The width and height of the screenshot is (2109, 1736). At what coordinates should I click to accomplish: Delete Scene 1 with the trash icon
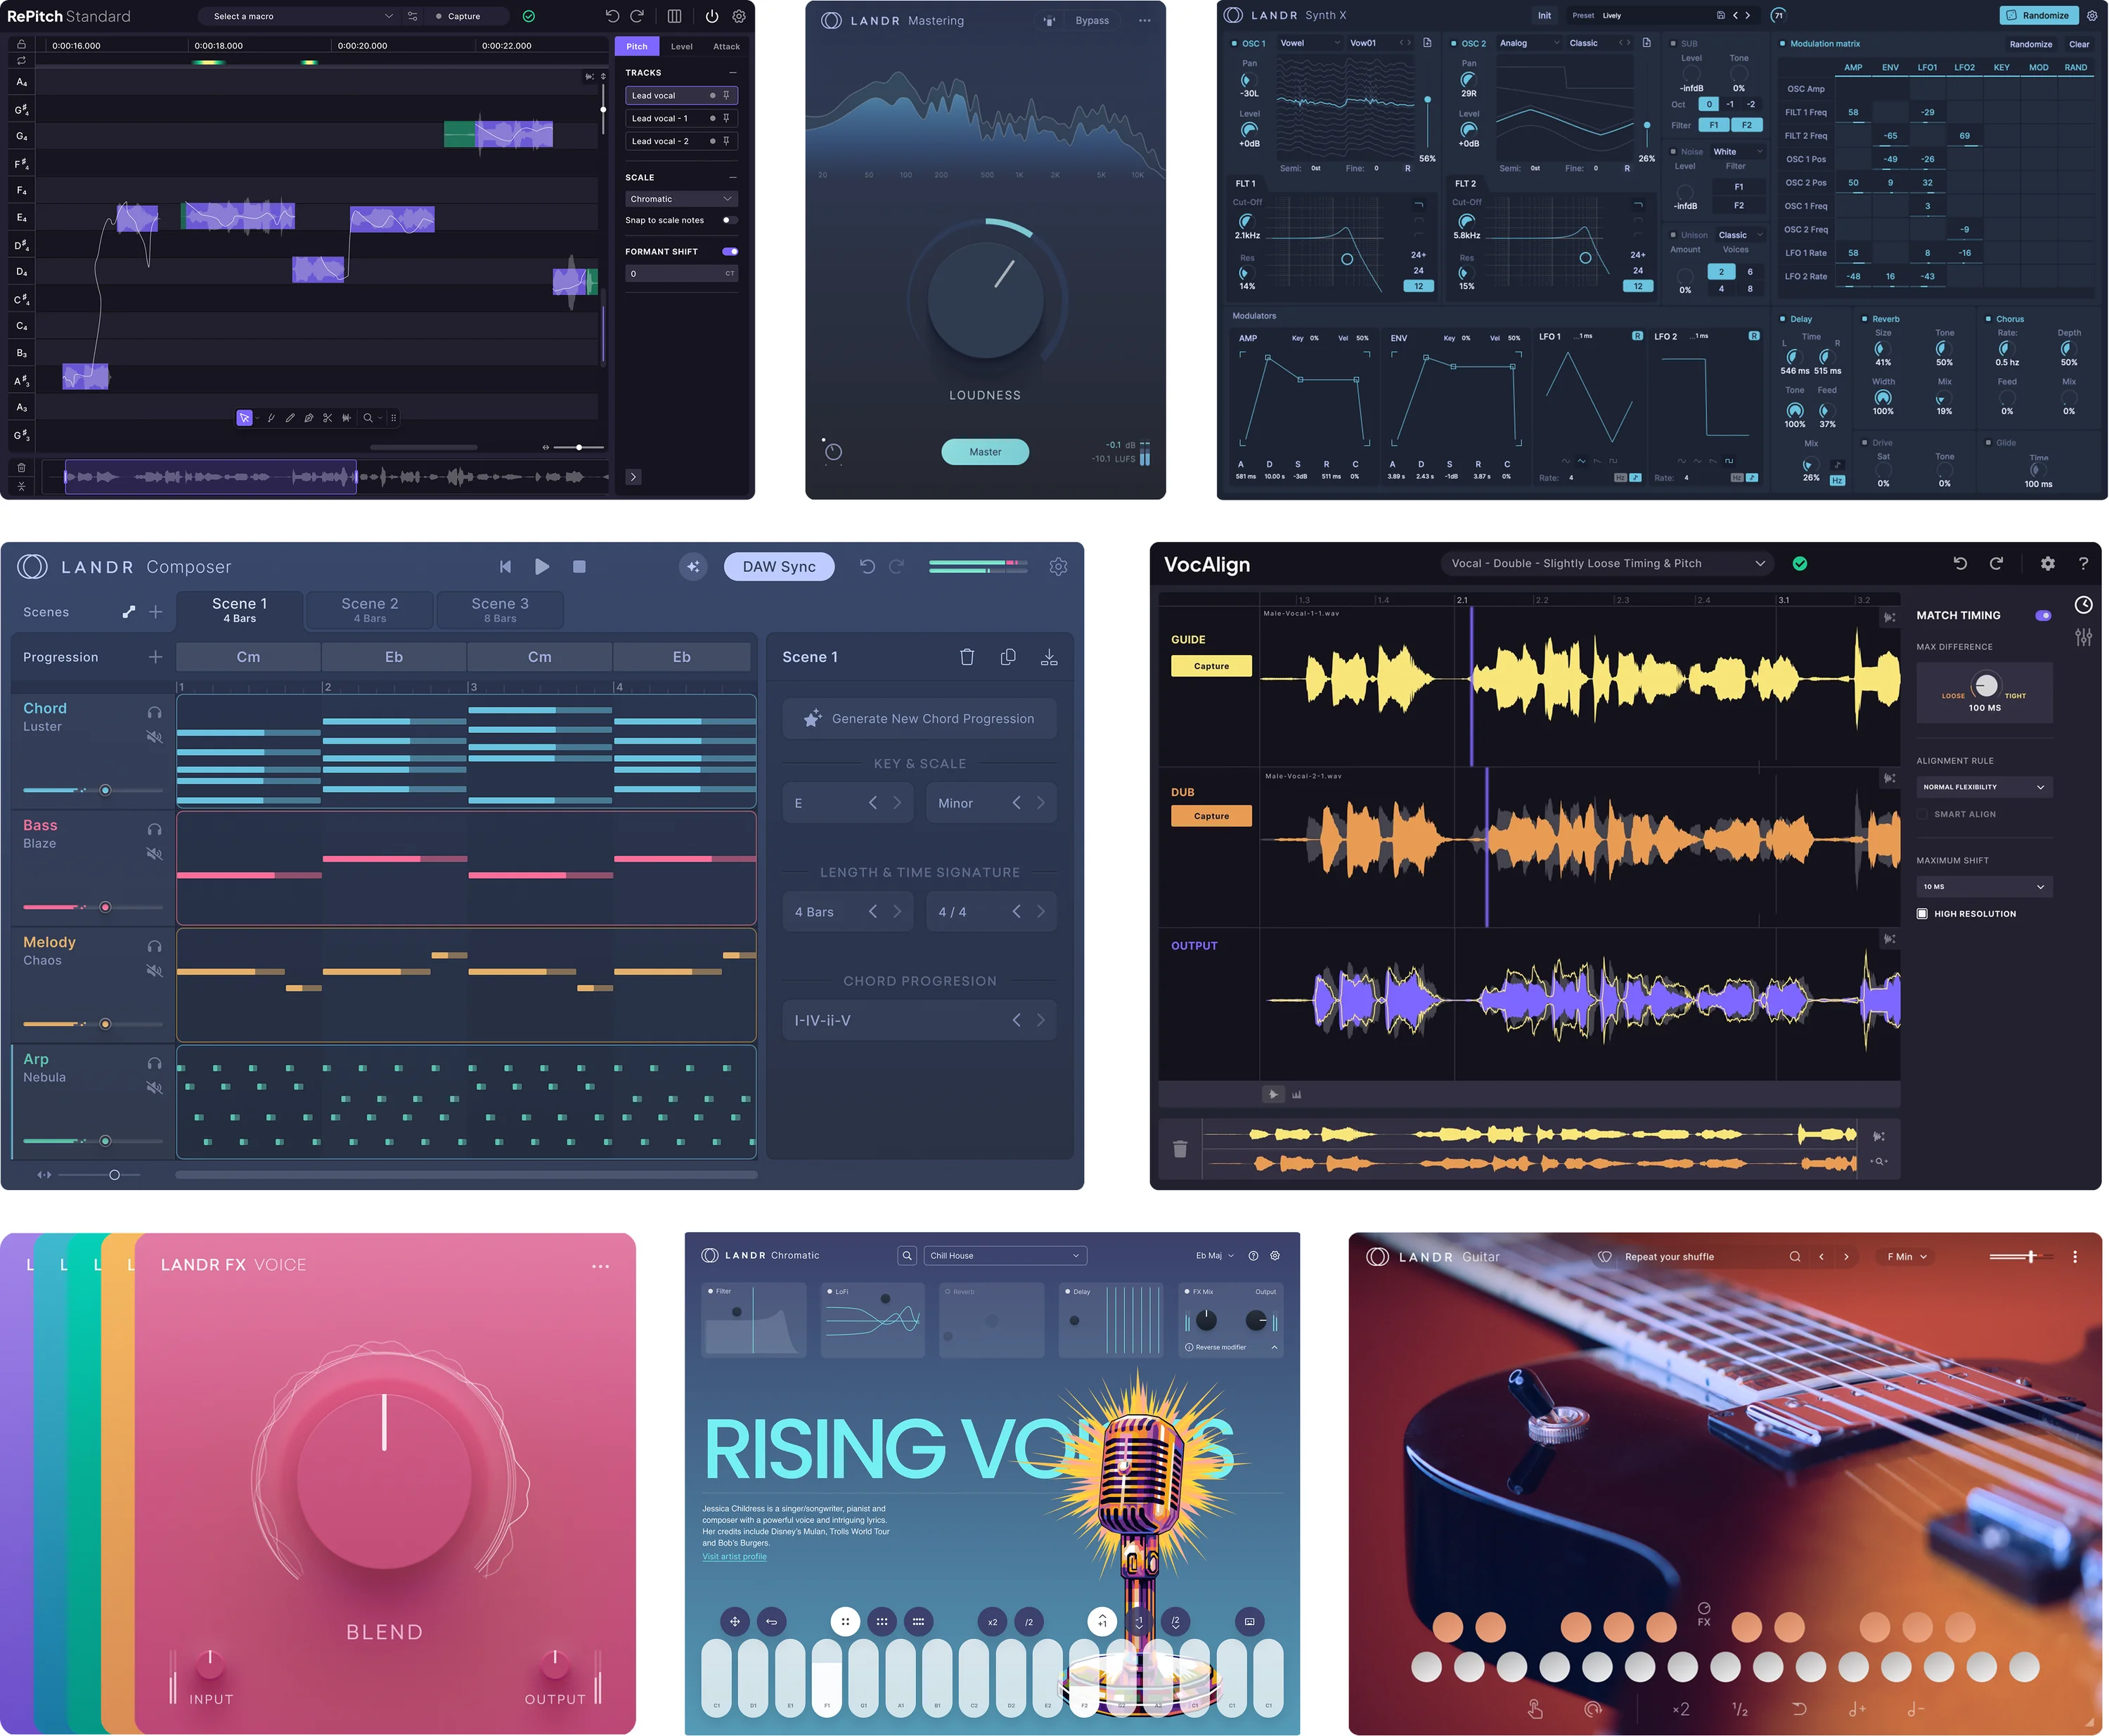[x=967, y=657]
